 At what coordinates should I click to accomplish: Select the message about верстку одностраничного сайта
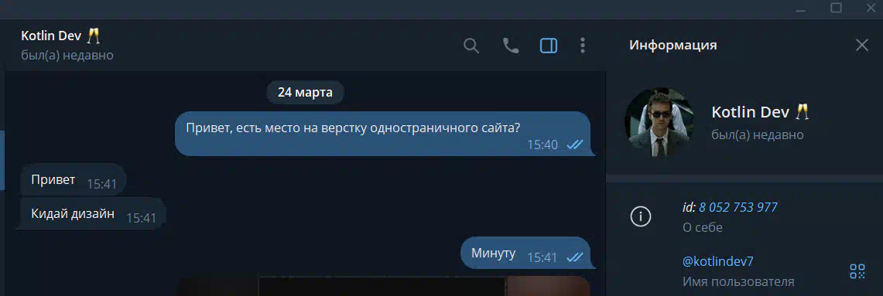(382, 134)
